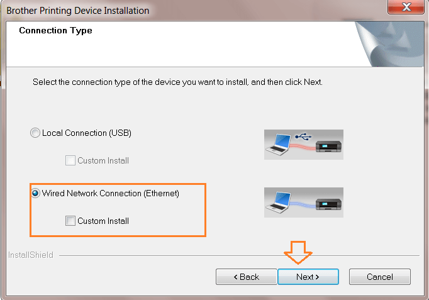Cancel the printer installation

tap(379, 277)
